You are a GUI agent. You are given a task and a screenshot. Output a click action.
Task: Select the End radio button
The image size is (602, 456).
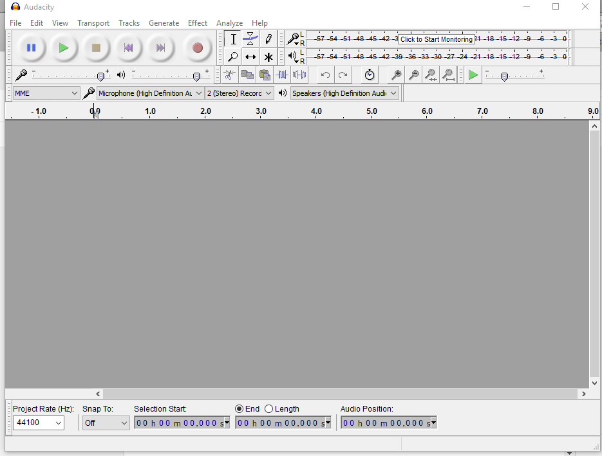click(239, 408)
